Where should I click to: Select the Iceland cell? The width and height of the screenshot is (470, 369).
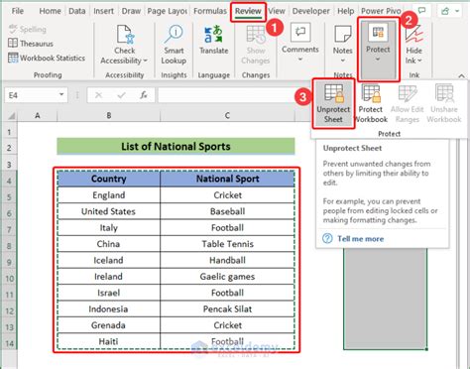[x=109, y=260]
